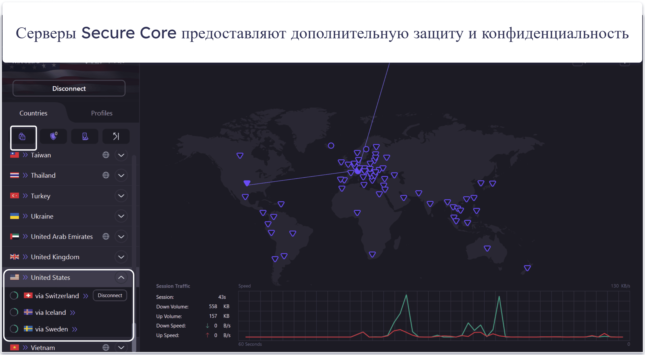Collapse the United States server list

coord(121,277)
